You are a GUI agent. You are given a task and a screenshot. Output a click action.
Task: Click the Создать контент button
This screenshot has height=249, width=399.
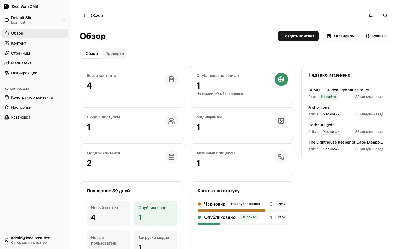tap(298, 36)
